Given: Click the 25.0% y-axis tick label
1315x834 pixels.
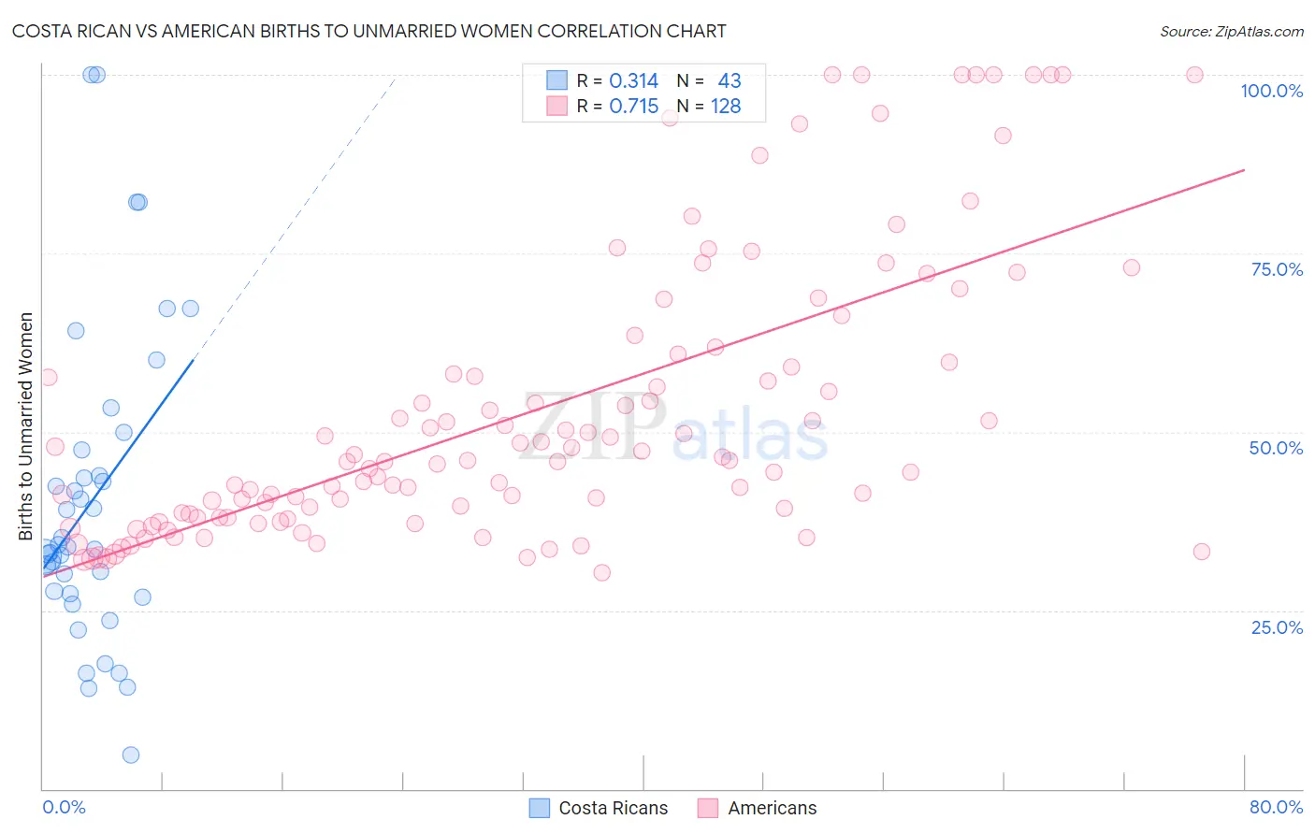Looking at the screenshot, I should [1277, 626].
